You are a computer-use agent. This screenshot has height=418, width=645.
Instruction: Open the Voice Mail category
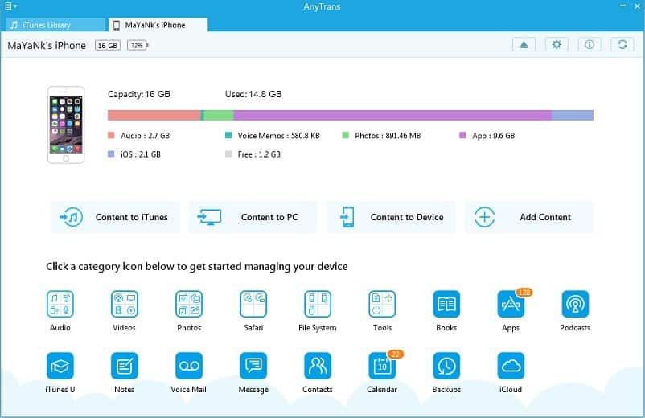189,366
